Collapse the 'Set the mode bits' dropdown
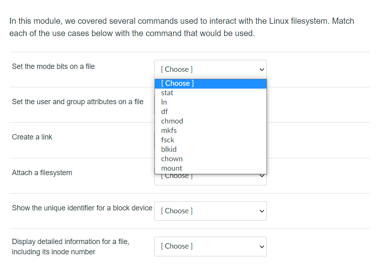 click(x=210, y=69)
